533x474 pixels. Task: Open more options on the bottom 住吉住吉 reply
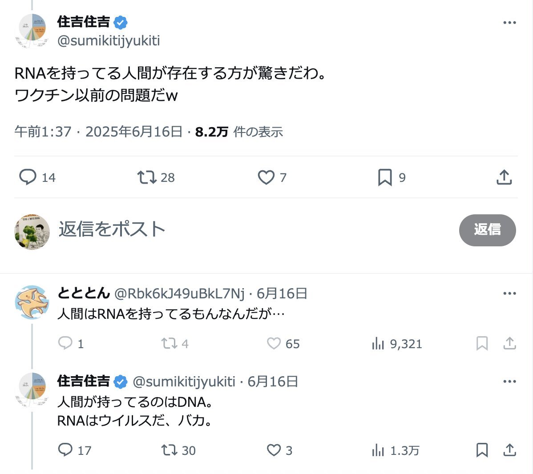pyautogui.click(x=509, y=382)
